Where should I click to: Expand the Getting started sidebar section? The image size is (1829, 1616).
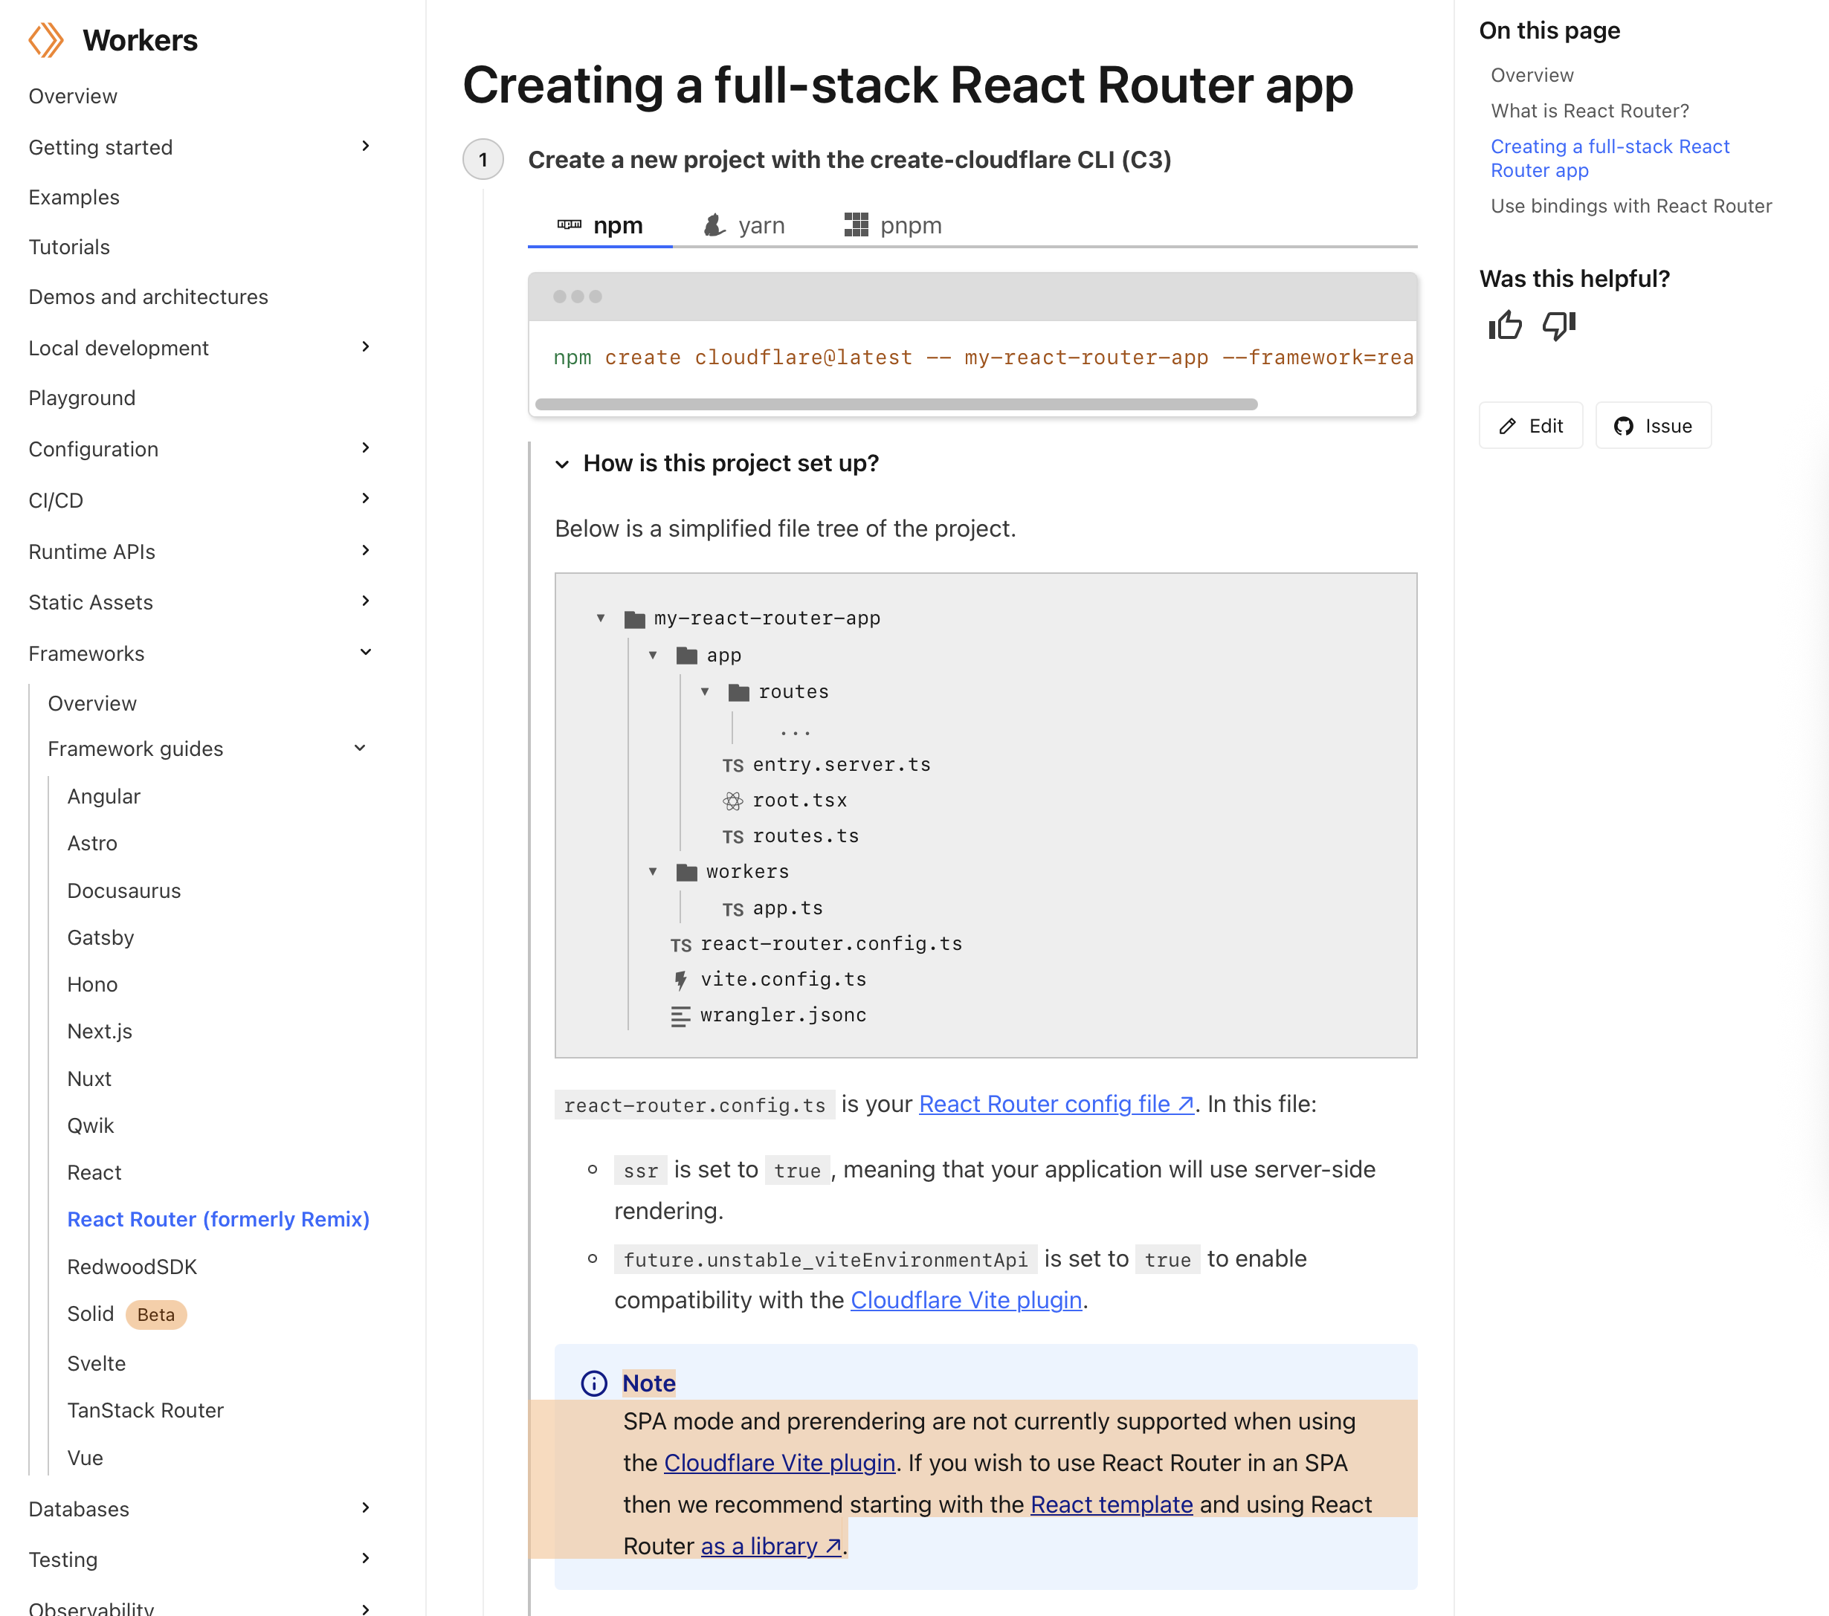tap(365, 146)
